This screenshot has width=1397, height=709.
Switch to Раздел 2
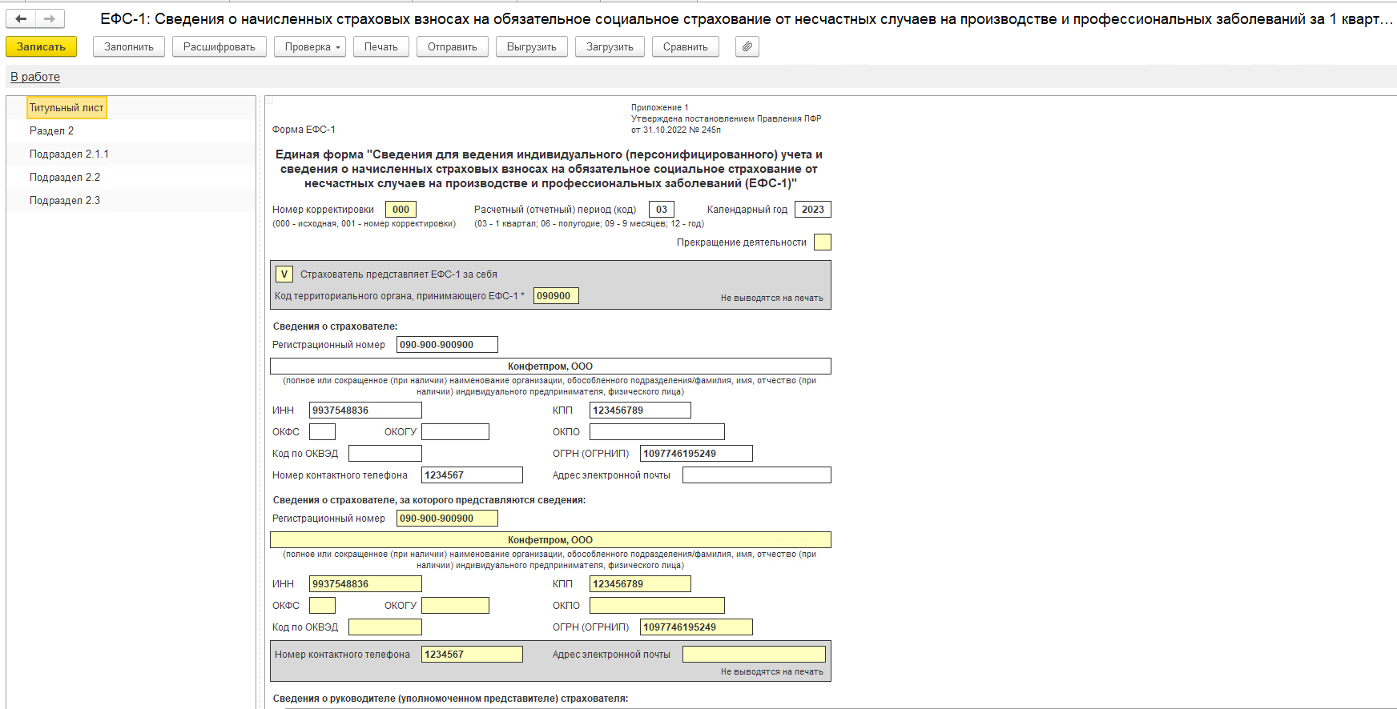(51, 131)
